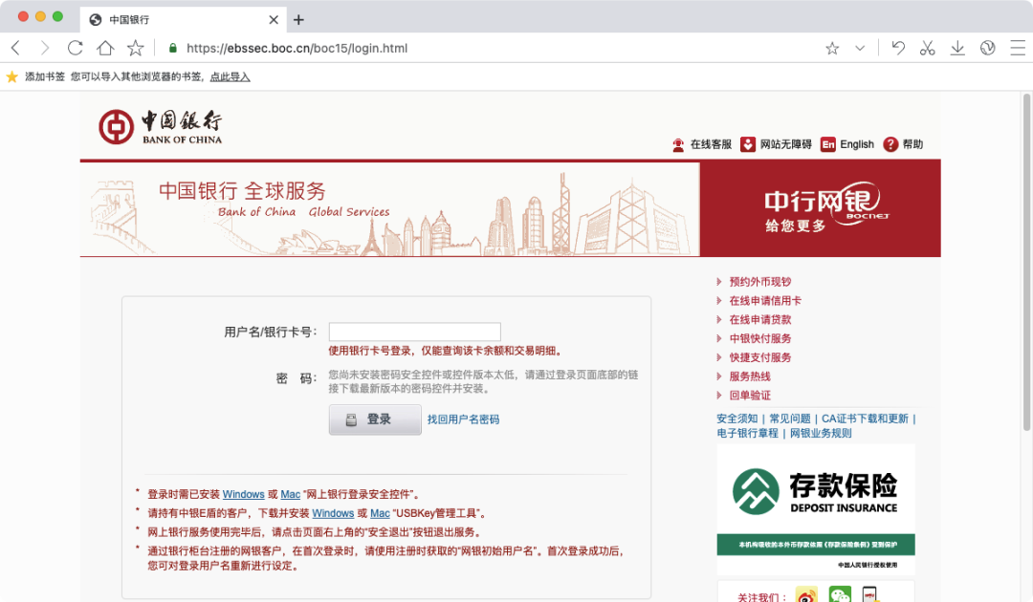Open the 在线申请信用卡 link

[x=765, y=301]
